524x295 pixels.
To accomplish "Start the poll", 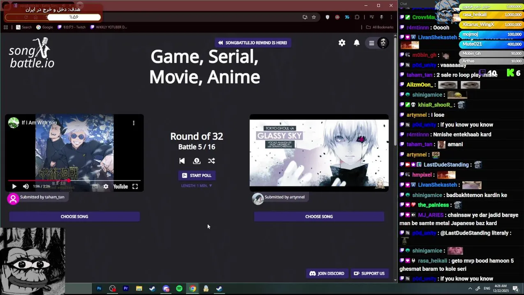I will tap(196, 175).
